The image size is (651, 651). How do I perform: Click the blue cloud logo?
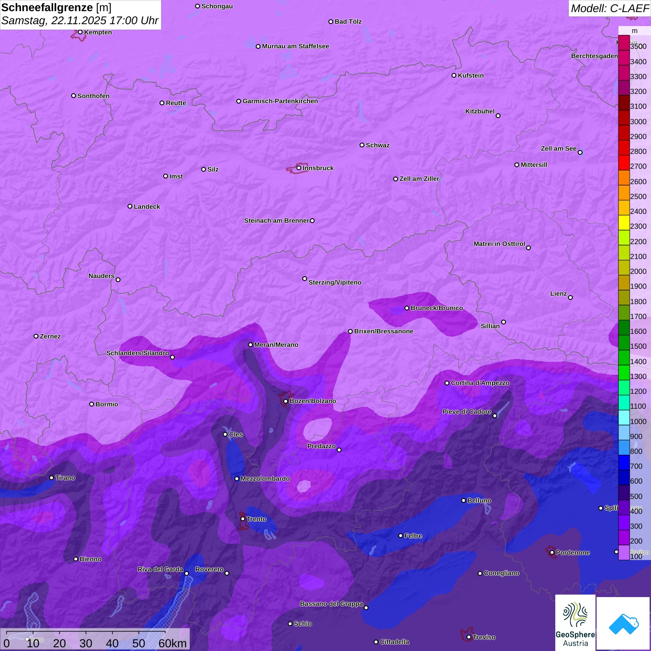click(x=624, y=623)
